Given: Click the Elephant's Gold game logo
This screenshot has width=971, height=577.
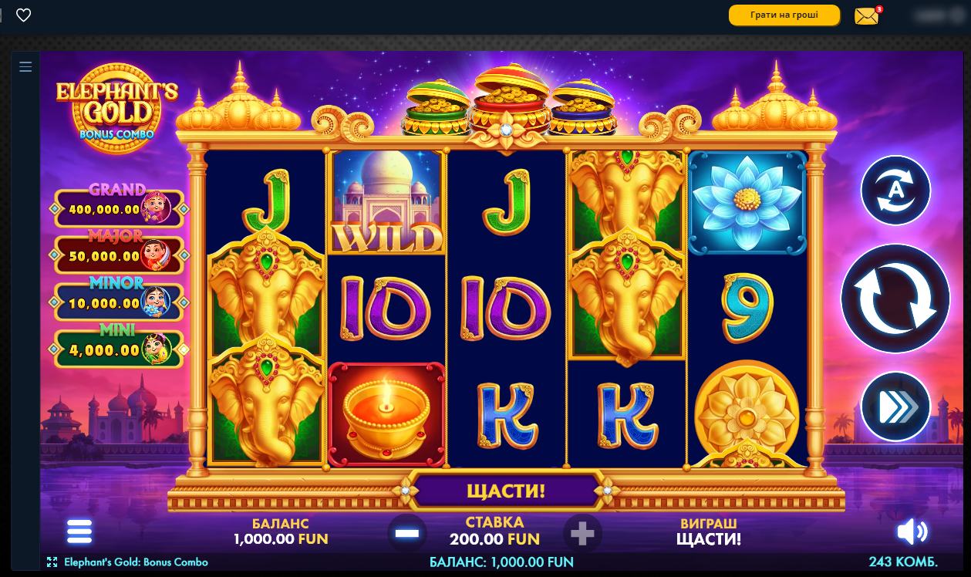Looking at the screenshot, I should pyautogui.click(x=117, y=106).
